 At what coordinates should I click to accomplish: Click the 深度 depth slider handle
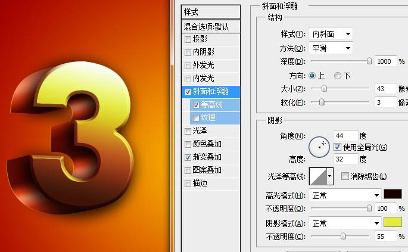(x=369, y=61)
